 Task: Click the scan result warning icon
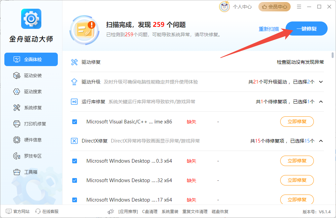[x=85, y=30]
